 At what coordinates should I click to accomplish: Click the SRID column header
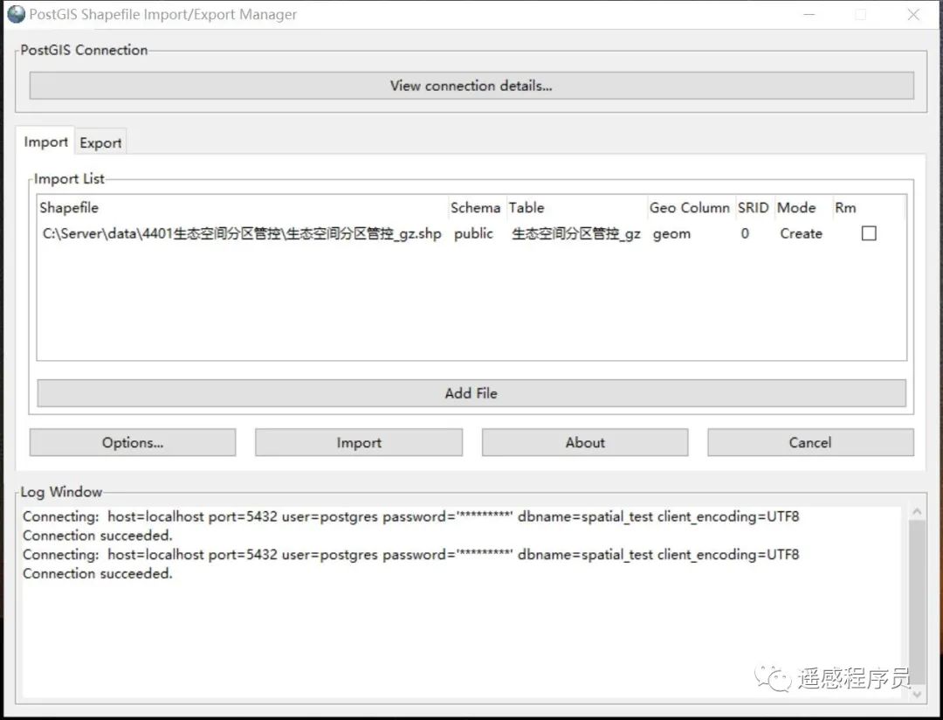[754, 208]
